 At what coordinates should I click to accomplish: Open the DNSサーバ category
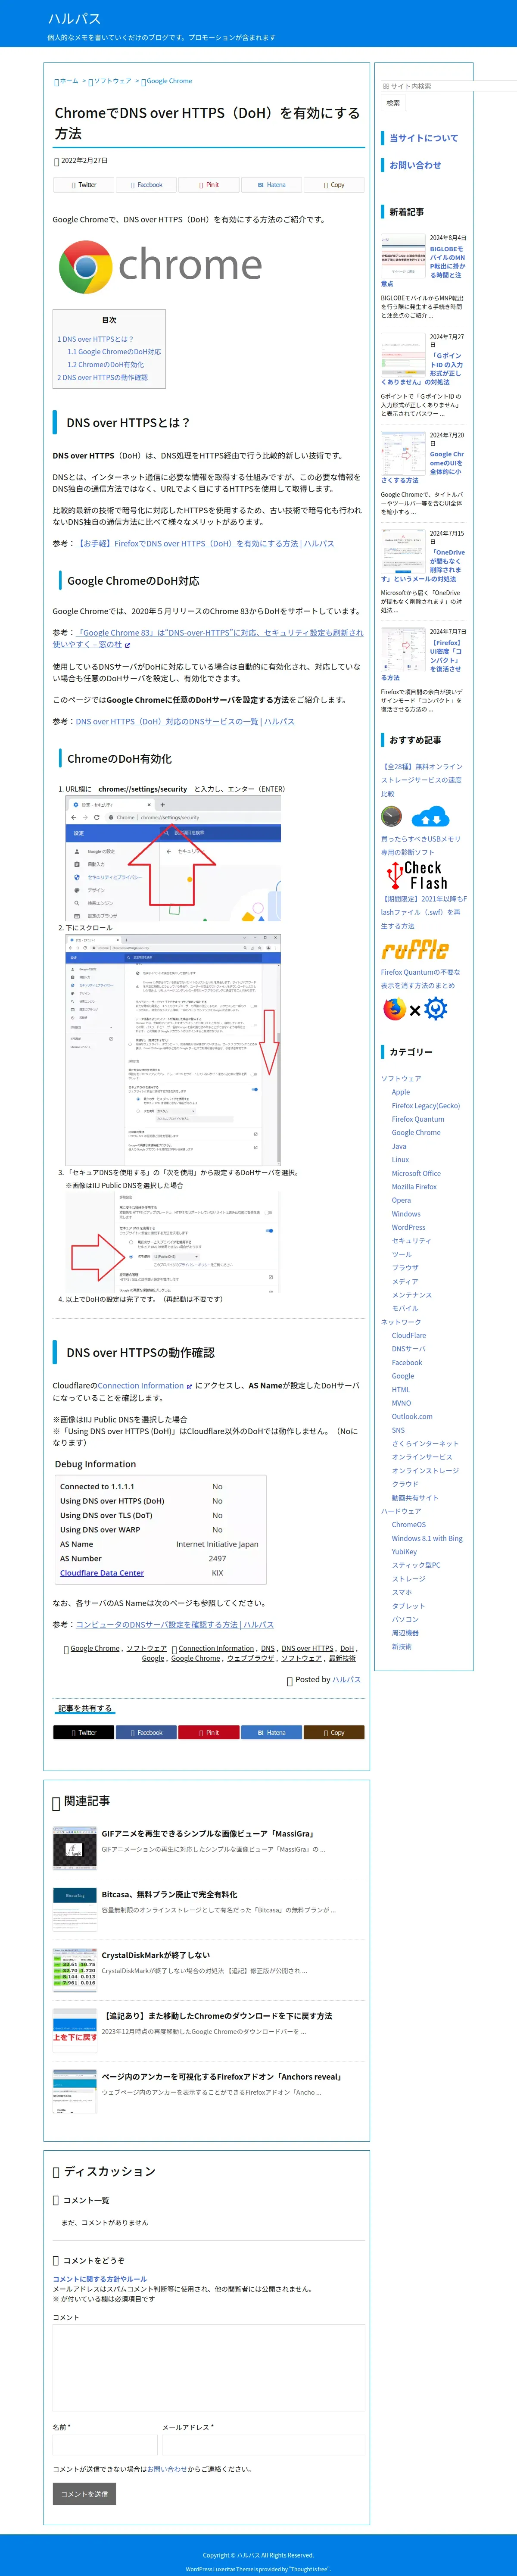409,1349
